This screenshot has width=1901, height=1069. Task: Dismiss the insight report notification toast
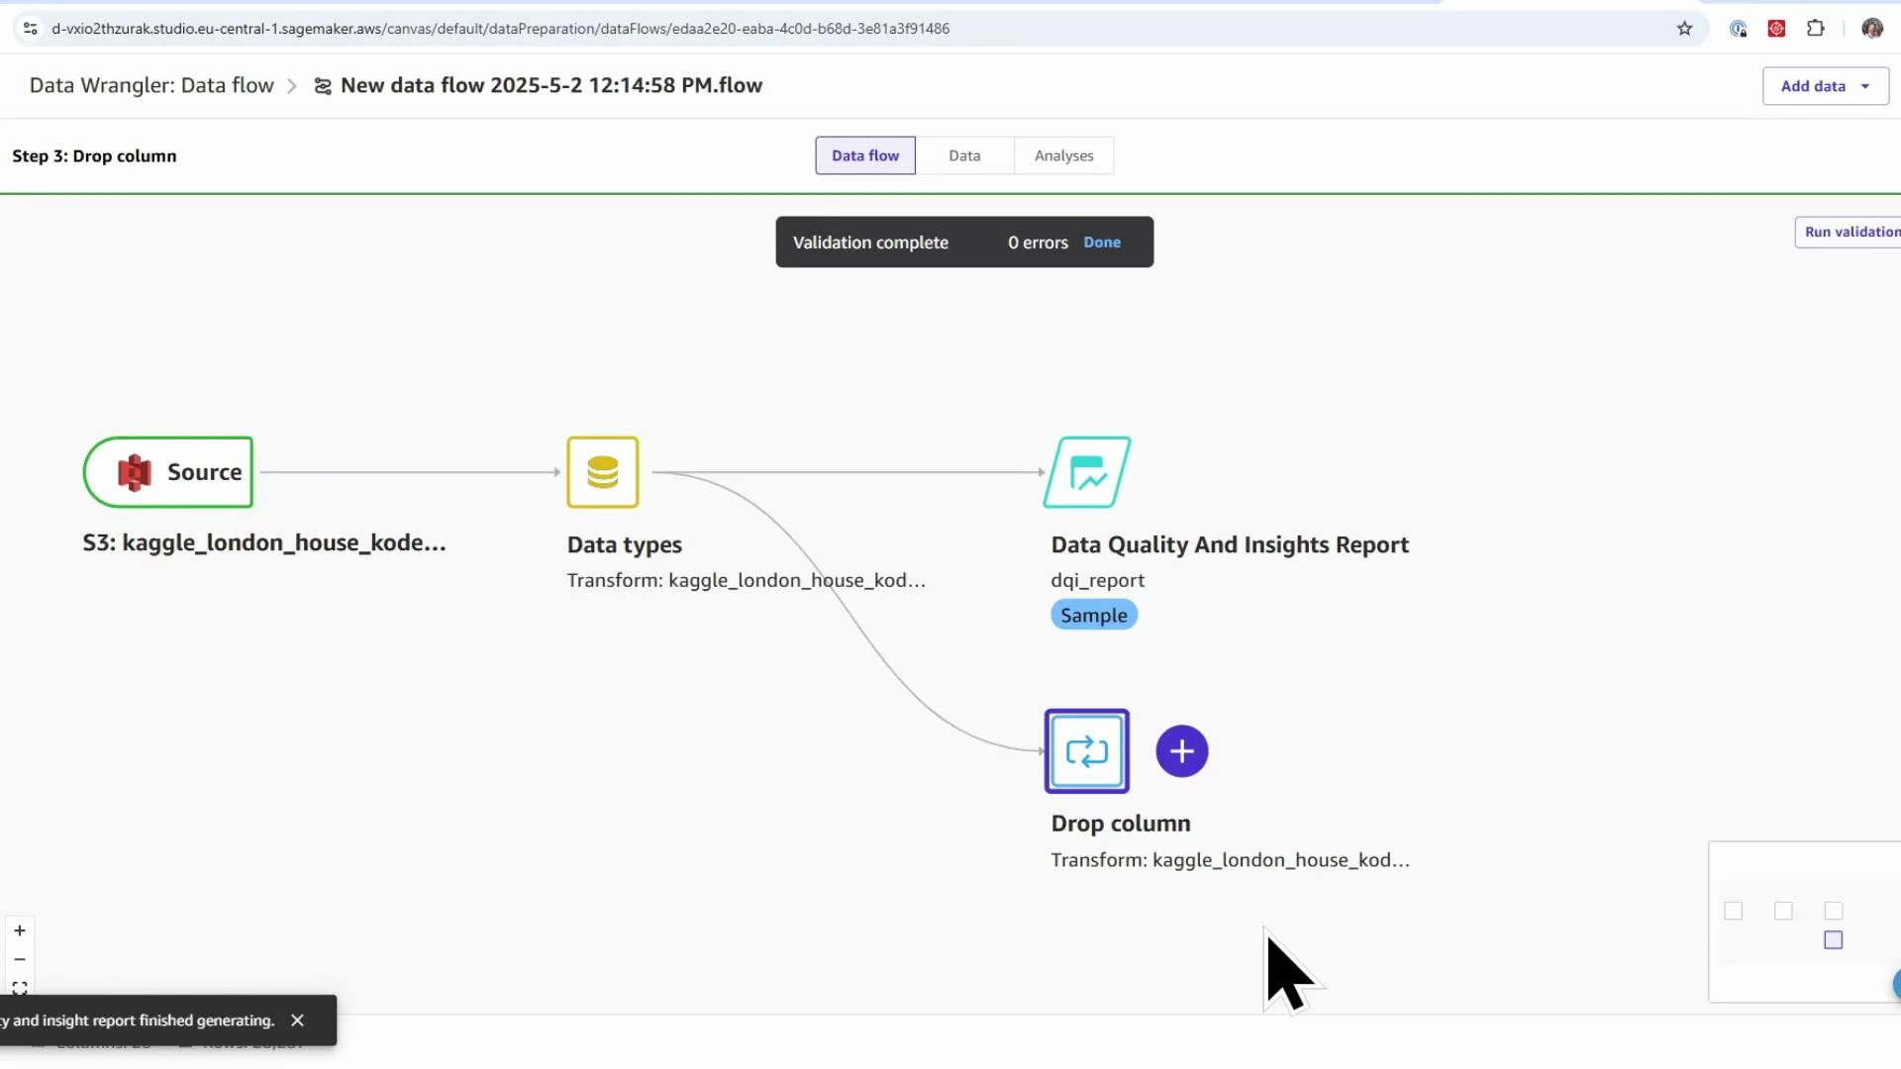(x=297, y=1020)
